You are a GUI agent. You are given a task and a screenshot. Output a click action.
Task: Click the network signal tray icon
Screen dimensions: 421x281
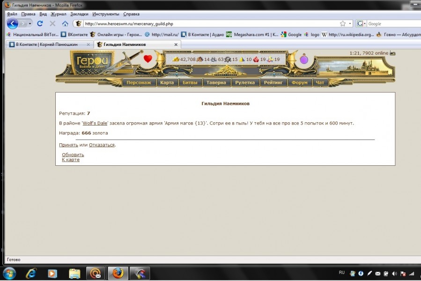[411, 274]
